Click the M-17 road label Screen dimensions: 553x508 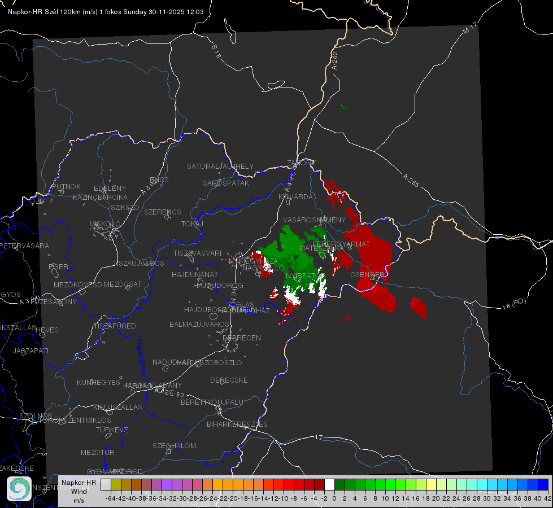point(469,28)
